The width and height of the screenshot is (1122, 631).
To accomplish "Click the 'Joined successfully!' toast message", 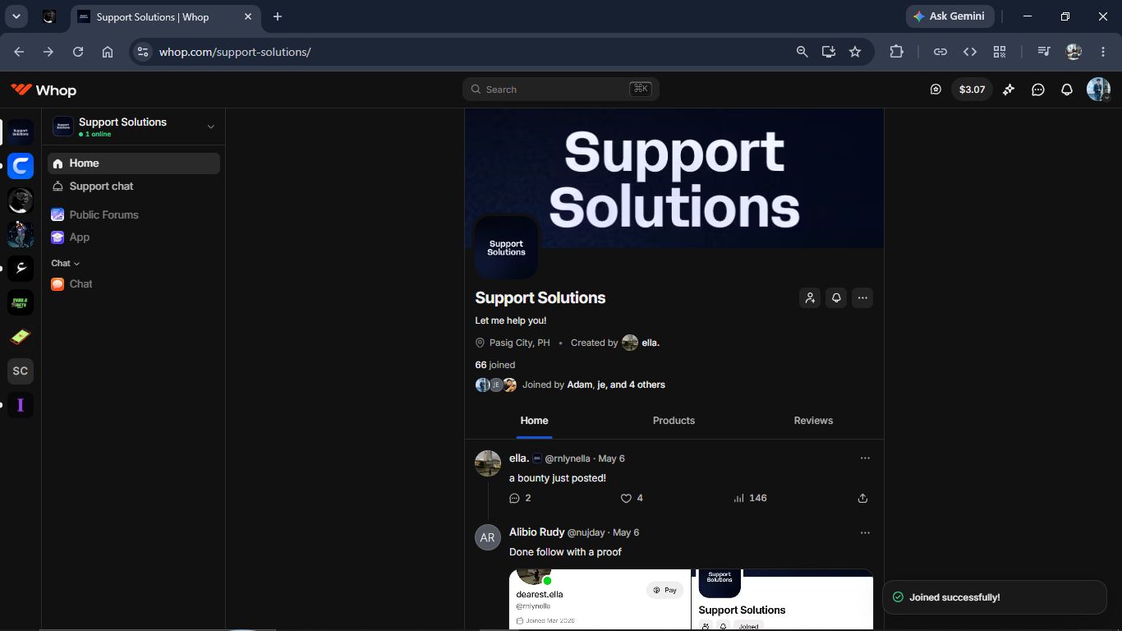I will 995,597.
